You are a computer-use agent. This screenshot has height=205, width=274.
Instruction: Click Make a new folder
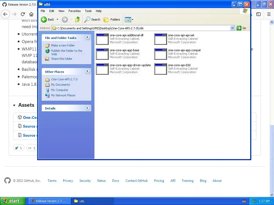click(x=63, y=45)
